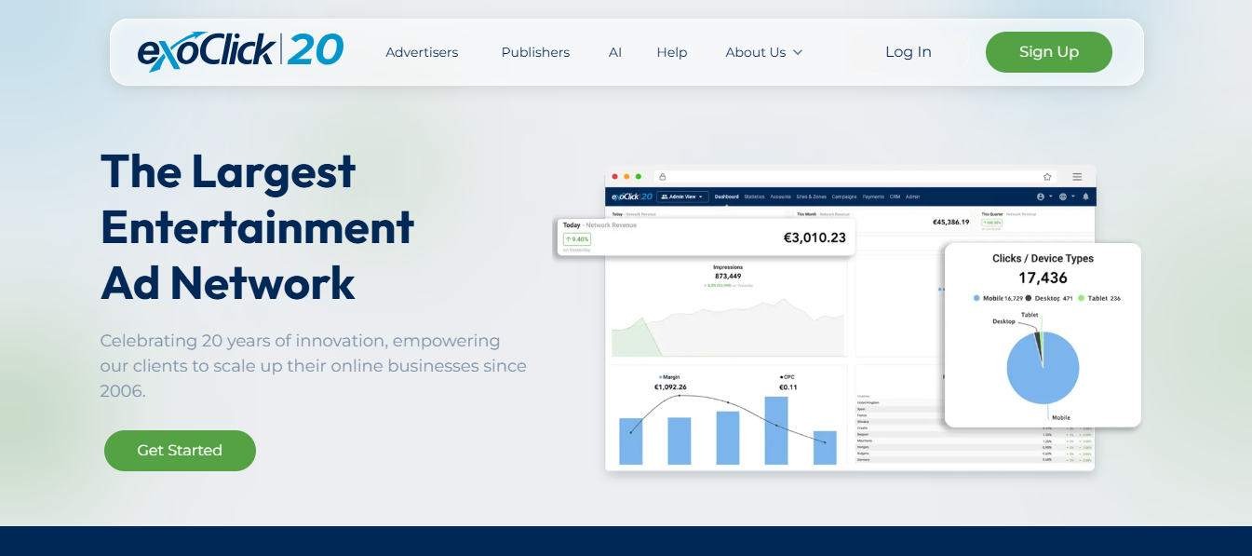
Task: Click the ExoClick 20 logo
Action: point(240,51)
